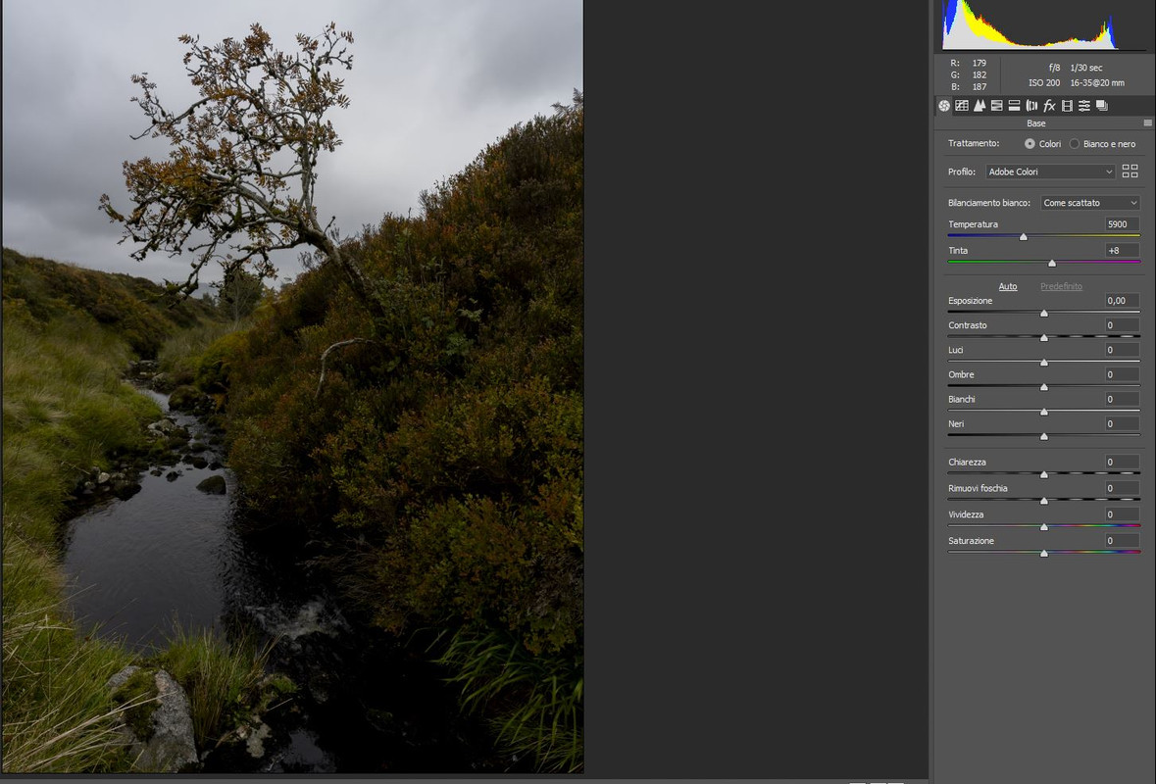Click the Luci value field
Viewport: 1156px width, 784px height.
(x=1122, y=350)
